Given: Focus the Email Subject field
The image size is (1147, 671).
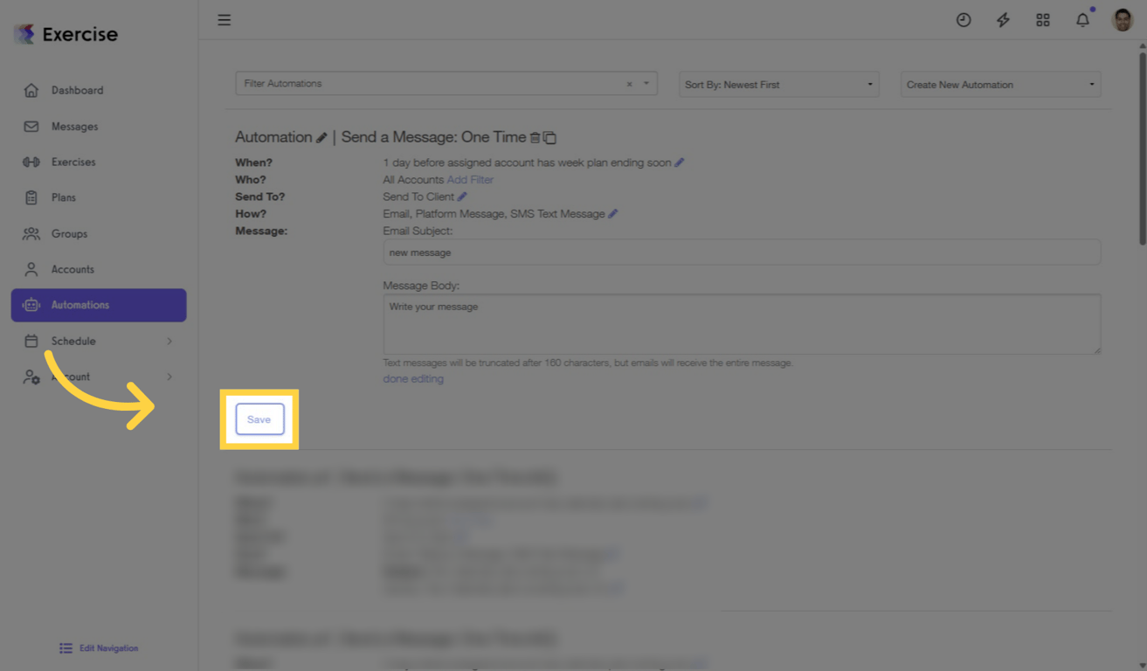Looking at the screenshot, I should (x=742, y=252).
